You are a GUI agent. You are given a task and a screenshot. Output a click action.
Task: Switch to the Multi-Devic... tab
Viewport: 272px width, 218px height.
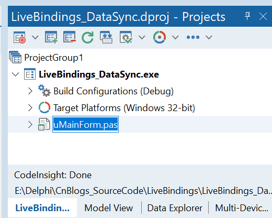[x=242, y=208]
